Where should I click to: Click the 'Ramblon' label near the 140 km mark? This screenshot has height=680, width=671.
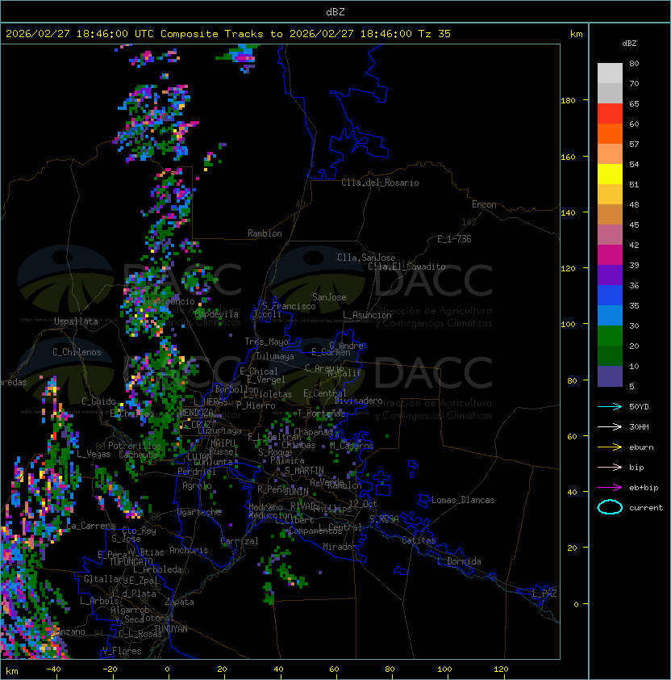coord(265,233)
